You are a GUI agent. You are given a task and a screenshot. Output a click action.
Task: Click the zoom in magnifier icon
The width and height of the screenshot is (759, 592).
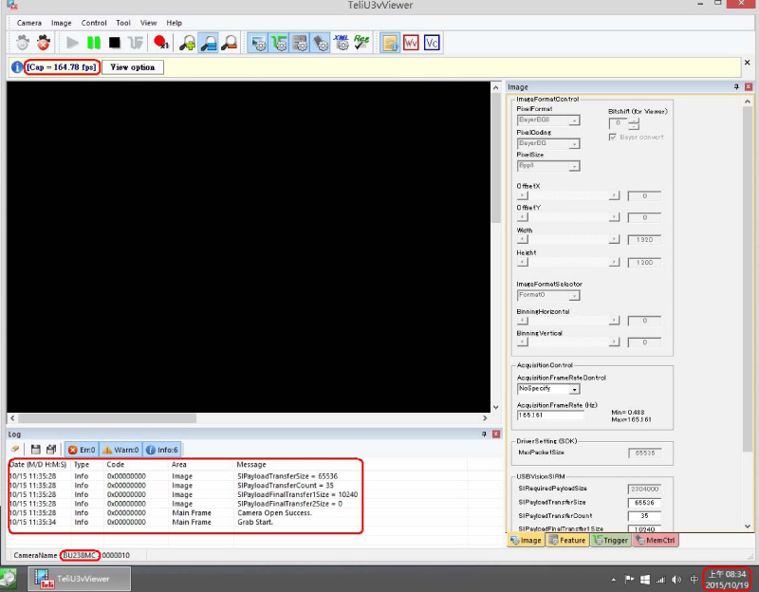[188, 43]
